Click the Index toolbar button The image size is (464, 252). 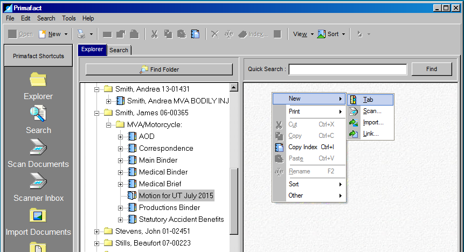253,34
